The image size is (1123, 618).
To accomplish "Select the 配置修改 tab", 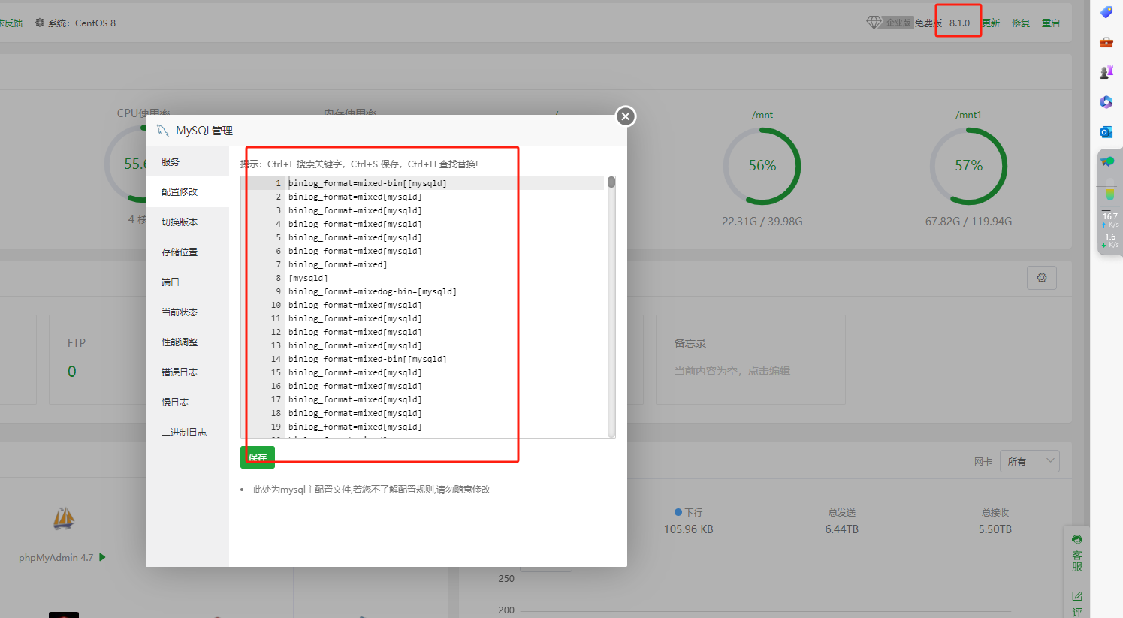I will 188,191.
